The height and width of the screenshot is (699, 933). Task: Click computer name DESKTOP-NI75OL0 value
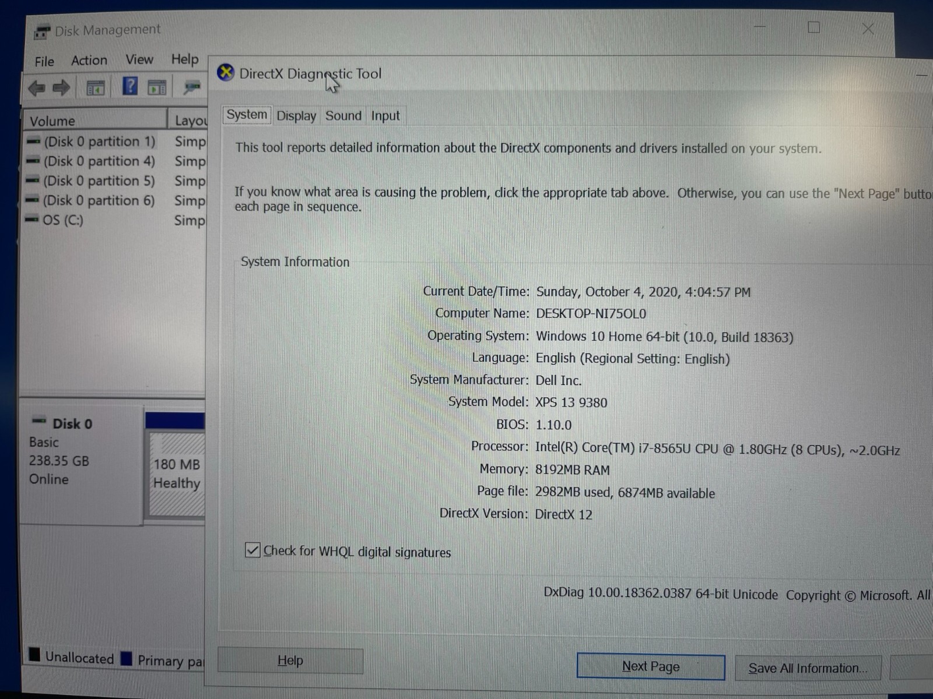[x=591, y=313]
